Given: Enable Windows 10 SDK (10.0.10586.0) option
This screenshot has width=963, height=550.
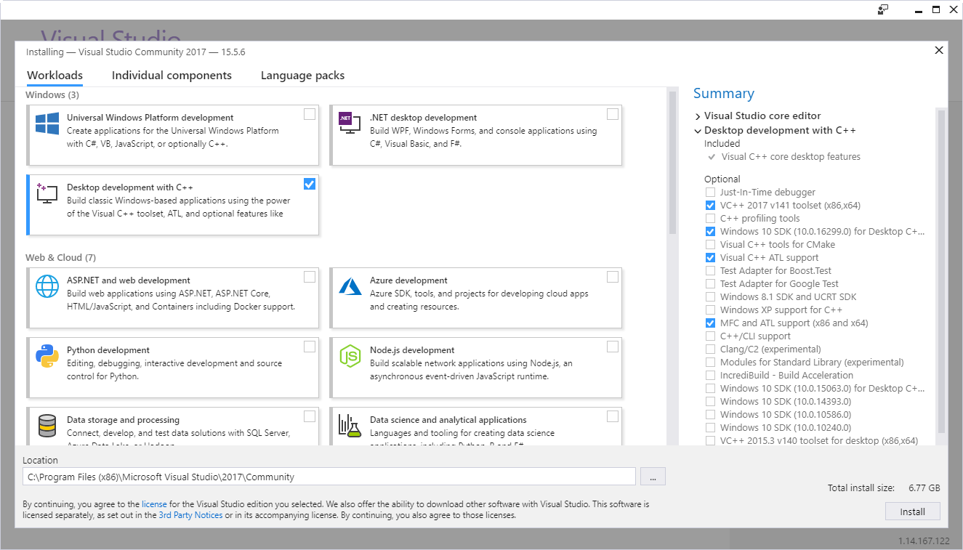Looking at the screenshot, I should point(710,415).
